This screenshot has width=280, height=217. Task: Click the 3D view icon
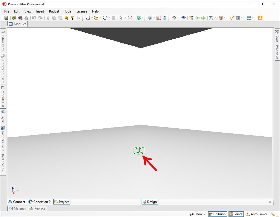tap(165, 18)
